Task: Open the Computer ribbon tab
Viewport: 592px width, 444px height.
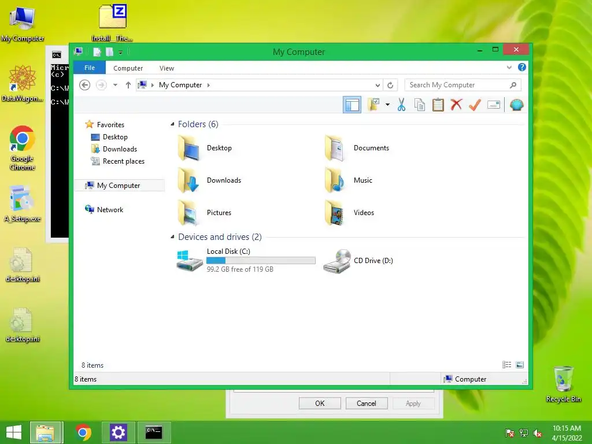Action: point(128,68)
